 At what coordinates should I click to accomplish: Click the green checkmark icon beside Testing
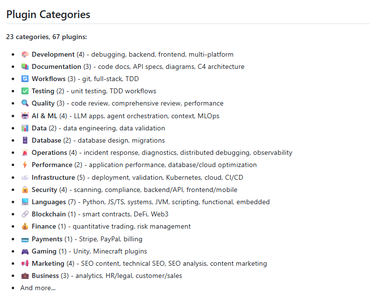point(25,91)
